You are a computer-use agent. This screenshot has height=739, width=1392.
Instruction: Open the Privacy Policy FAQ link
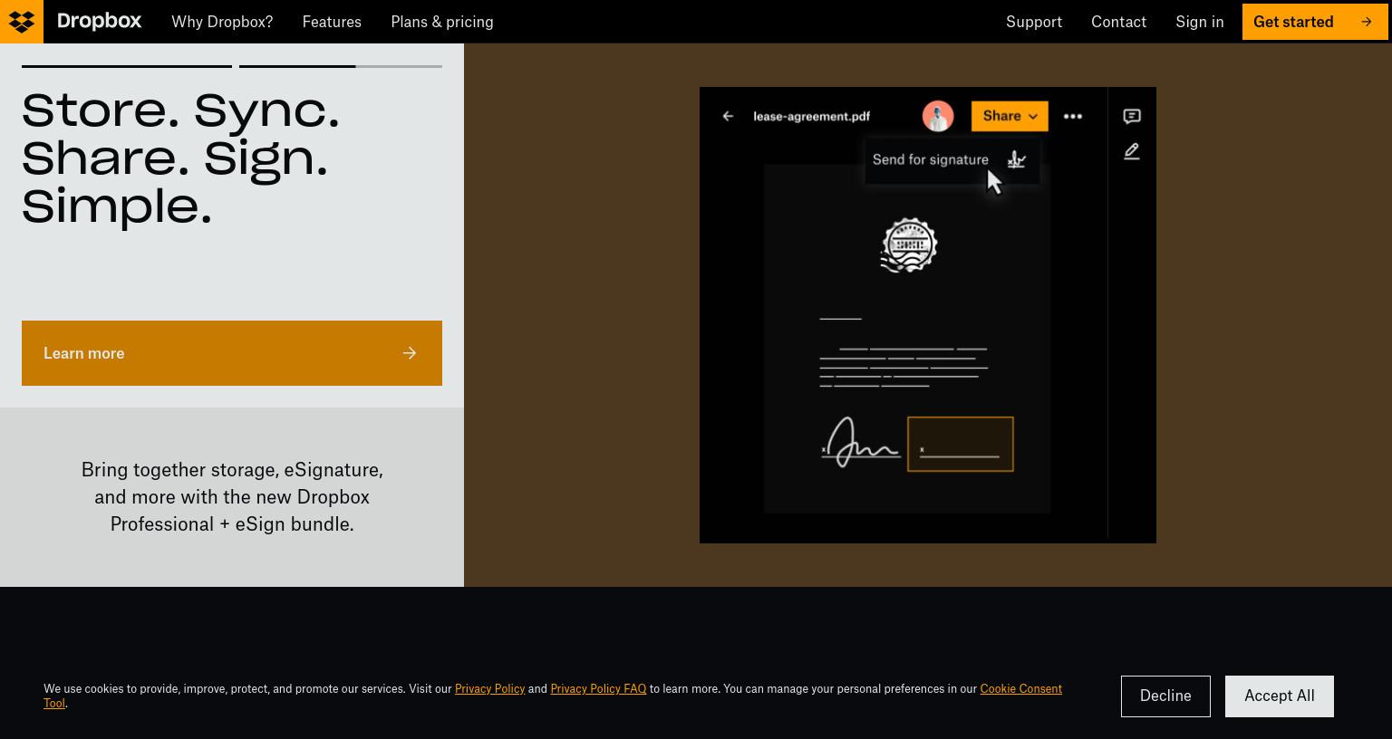(598, 689)
